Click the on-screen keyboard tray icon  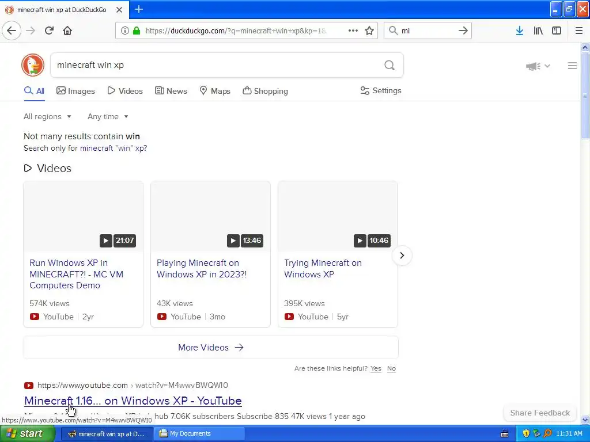pos(505,434)
